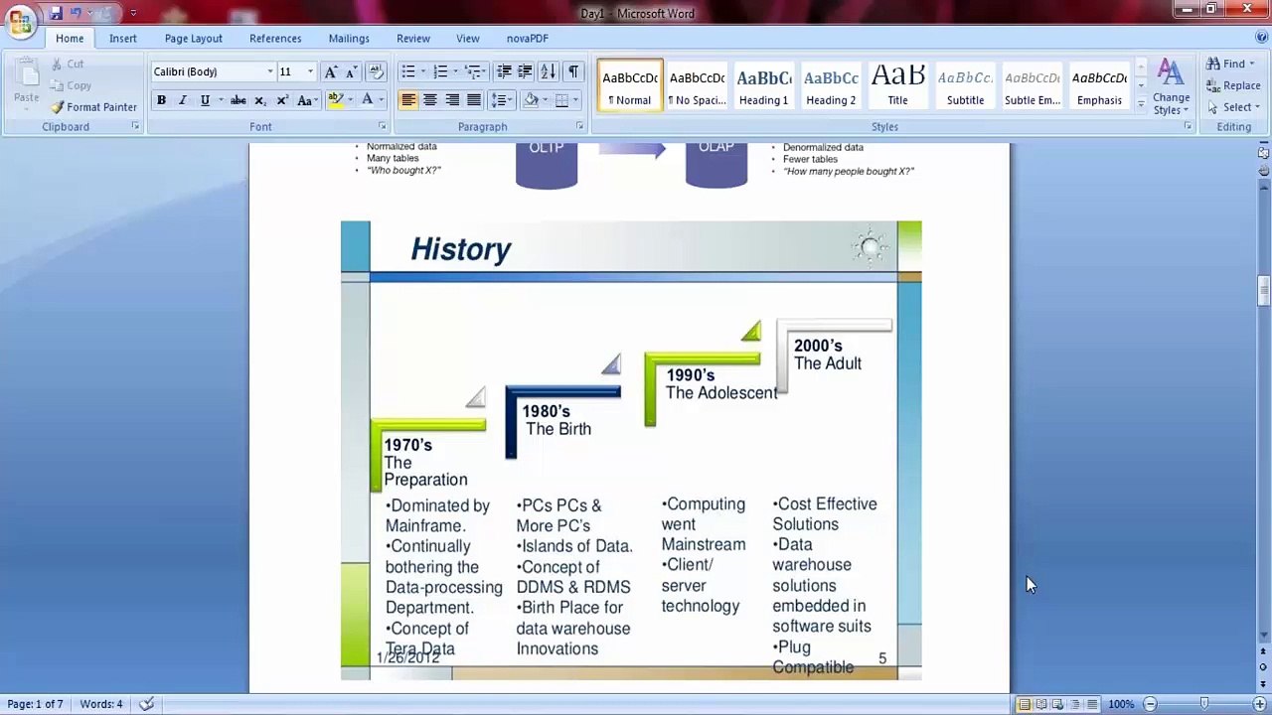This screenshot has width=1272, height=715.
Task: Open the Review tab
Action: click(413, 39)
